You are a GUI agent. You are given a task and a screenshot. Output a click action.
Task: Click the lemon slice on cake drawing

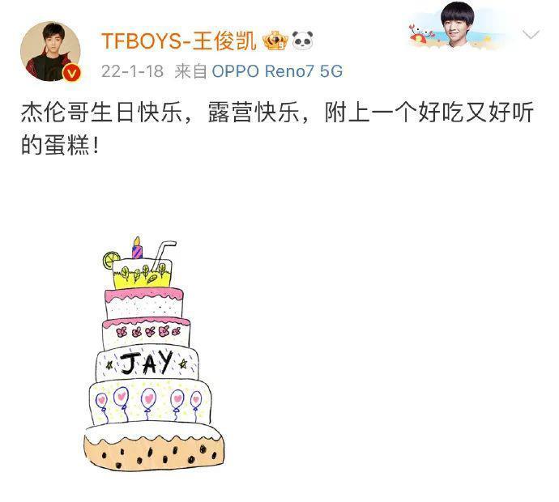[x=111, y=260]
